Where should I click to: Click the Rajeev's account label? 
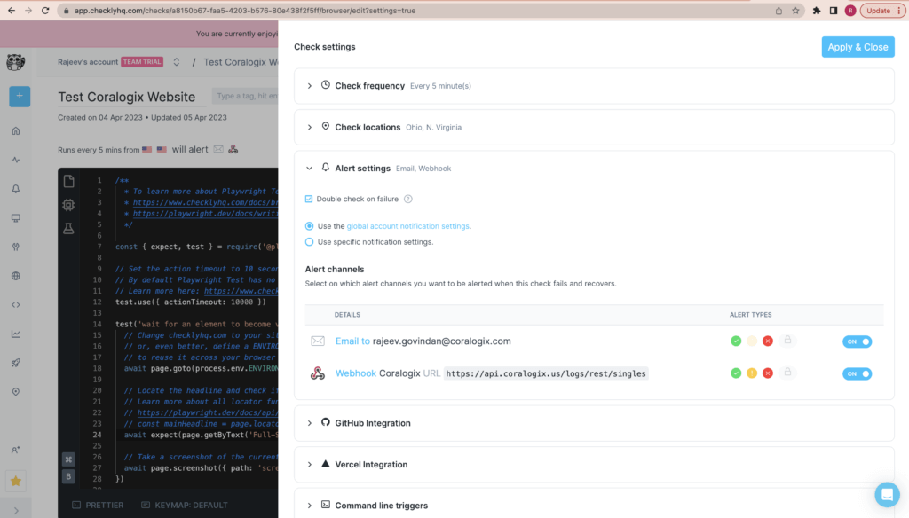click(x=88, y=62)
